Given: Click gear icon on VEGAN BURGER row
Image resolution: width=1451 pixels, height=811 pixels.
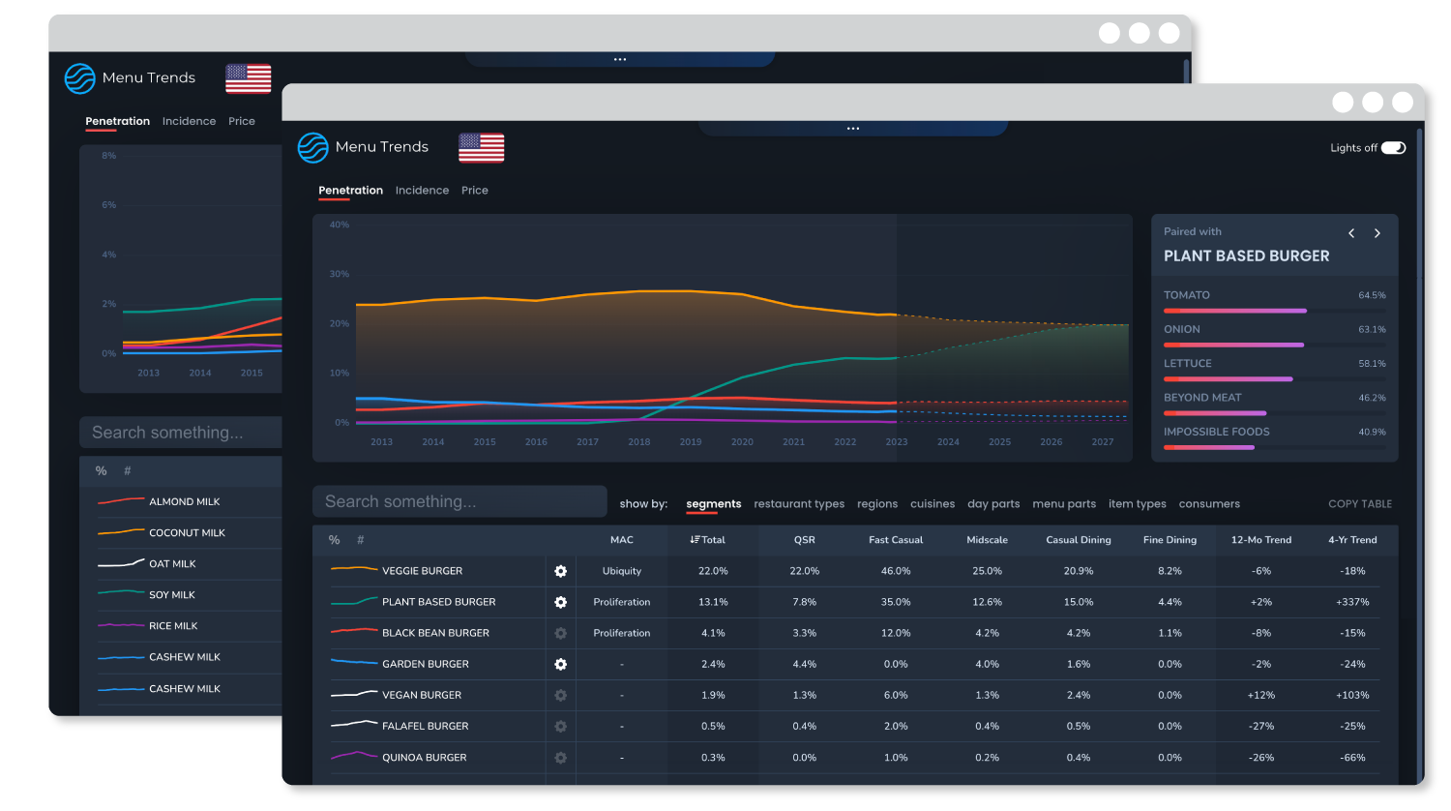Looking at the screenshot, I should (x=559, y=695).
